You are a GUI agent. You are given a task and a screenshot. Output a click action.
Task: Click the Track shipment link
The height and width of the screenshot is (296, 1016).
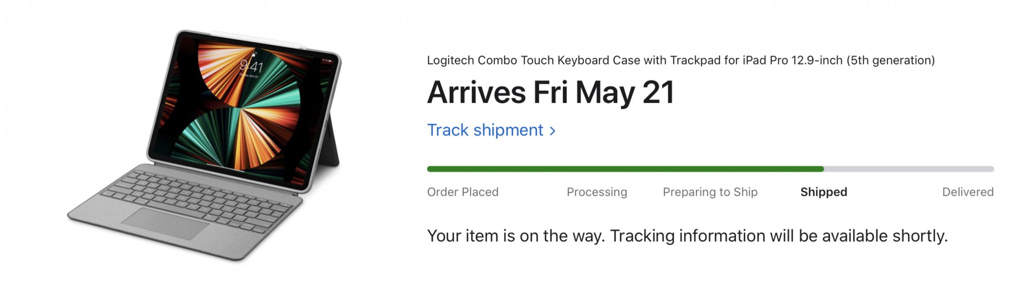coord(485,130)
